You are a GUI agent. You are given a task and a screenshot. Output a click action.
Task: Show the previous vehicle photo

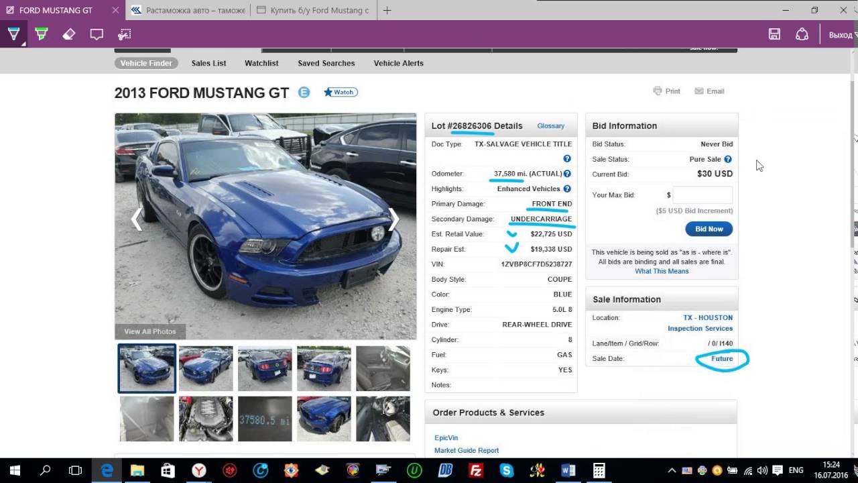pyautogui.click(x=136, y=219)
